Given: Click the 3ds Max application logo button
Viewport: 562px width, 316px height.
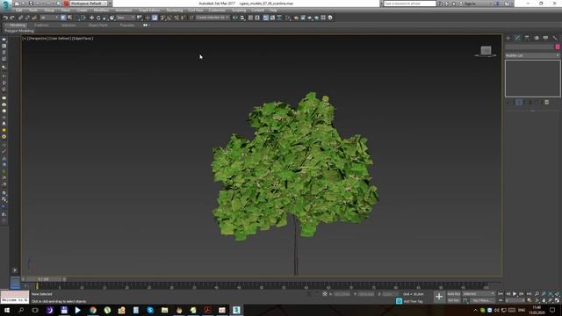Looking at the screenshot, I should [x=6, y=4].
